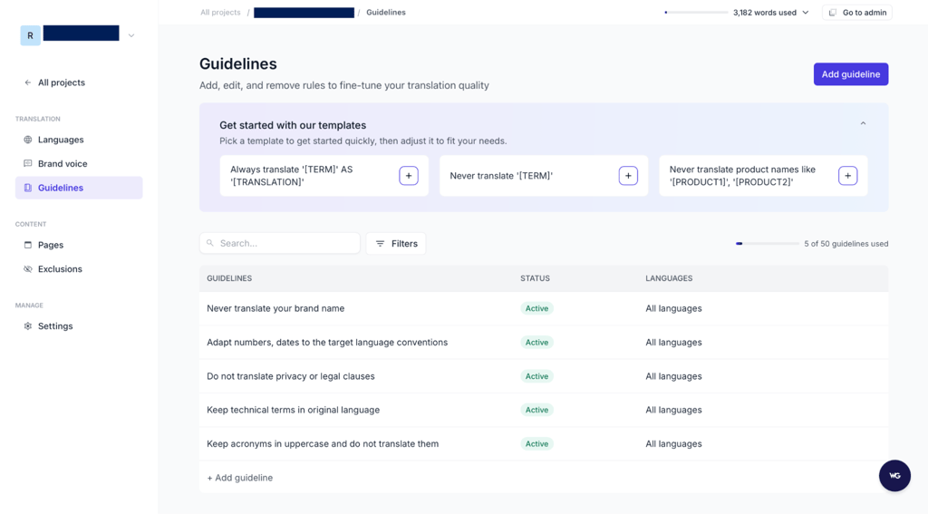928x514 pixels.
Task: Focus the Search guidelines field
Action: (x=279, y=243)
